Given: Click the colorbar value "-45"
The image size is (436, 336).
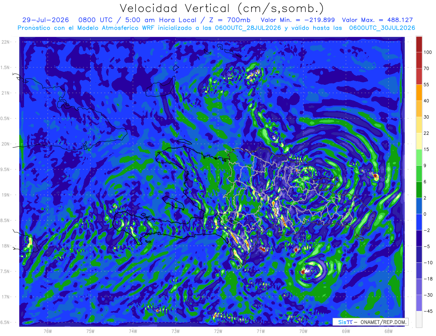Looking at the screenshot, I should point(427,311).
